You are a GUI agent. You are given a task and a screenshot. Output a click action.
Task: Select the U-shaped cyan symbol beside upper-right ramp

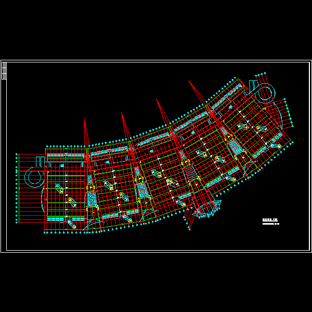coord(253,84)
